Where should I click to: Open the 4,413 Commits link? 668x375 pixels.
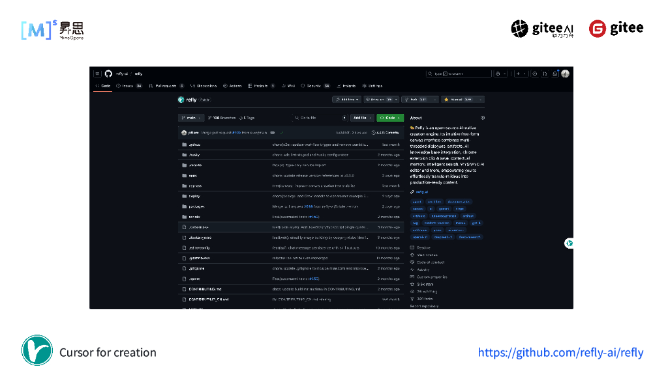pos(385,133)
